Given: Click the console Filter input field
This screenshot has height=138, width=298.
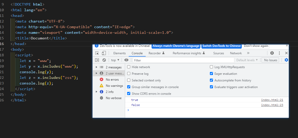Looking at the screenshot, I should pyautogui.click(x=183, y=60).
